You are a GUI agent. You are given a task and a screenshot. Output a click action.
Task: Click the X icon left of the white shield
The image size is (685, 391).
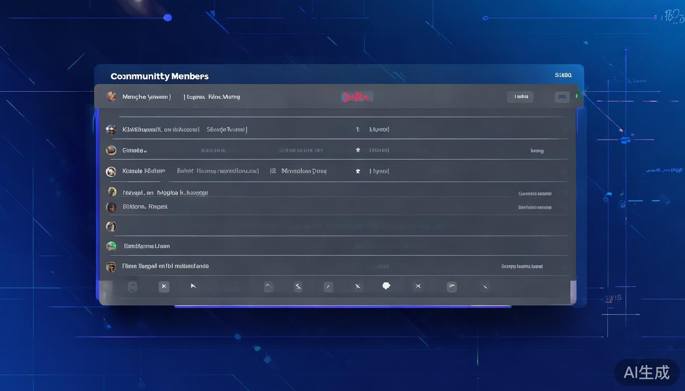point(358,287)
